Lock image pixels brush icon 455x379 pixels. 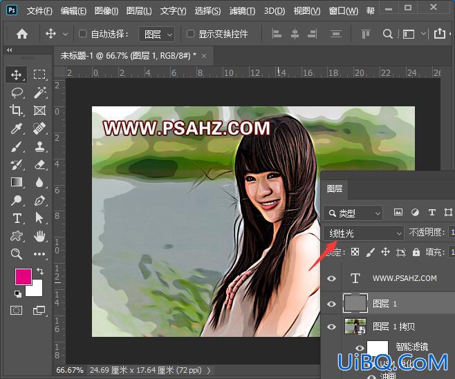370,252
